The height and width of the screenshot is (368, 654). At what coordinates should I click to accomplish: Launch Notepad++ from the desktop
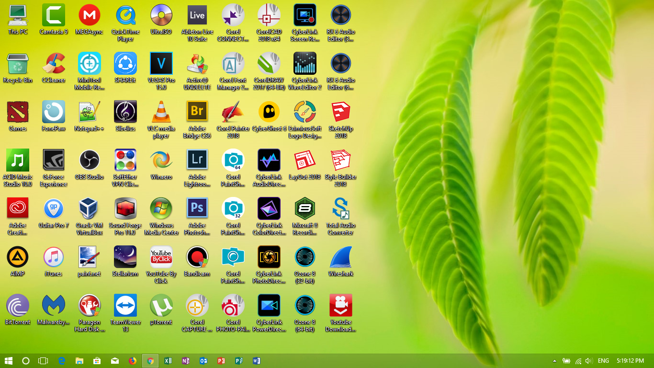pyautogui.click(x=90, y=112)
